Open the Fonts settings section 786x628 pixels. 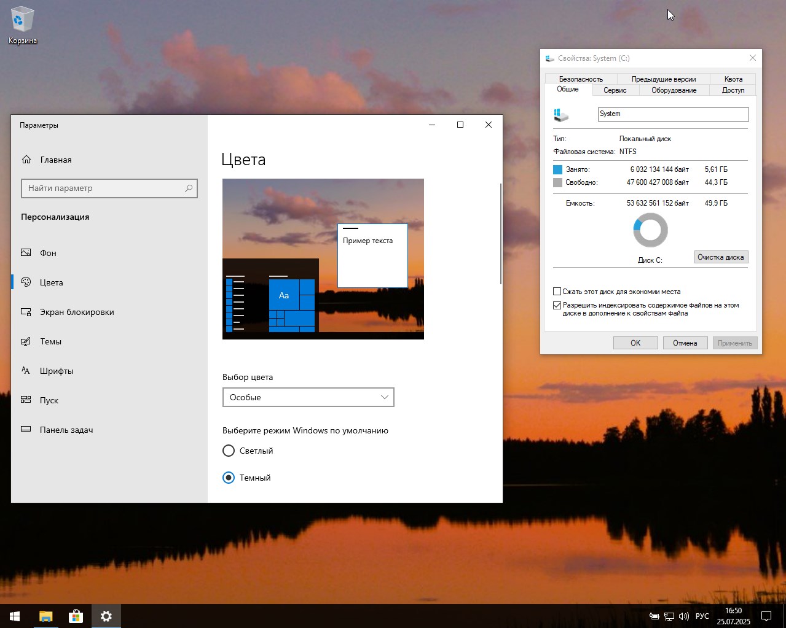click(57, 371)
